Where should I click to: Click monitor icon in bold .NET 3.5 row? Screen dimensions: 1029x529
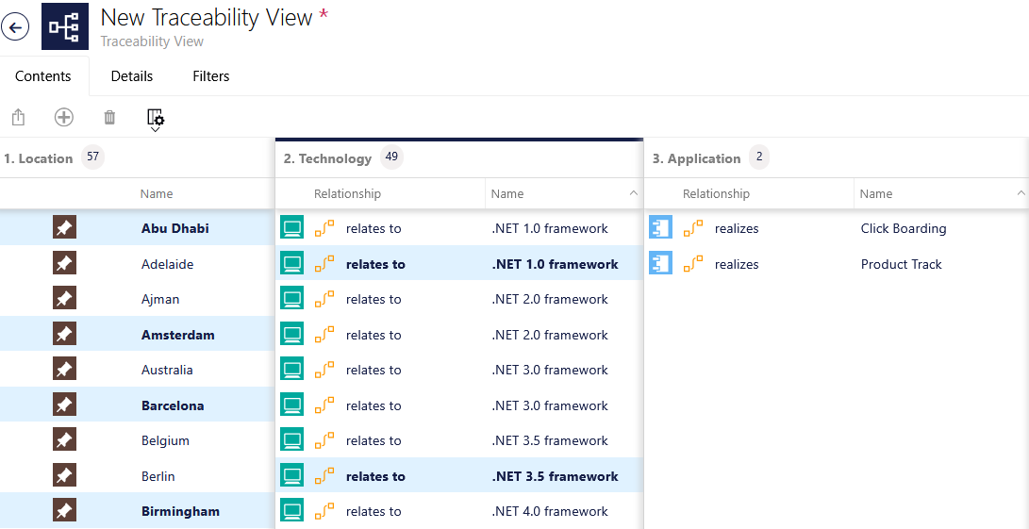(292, 476)
